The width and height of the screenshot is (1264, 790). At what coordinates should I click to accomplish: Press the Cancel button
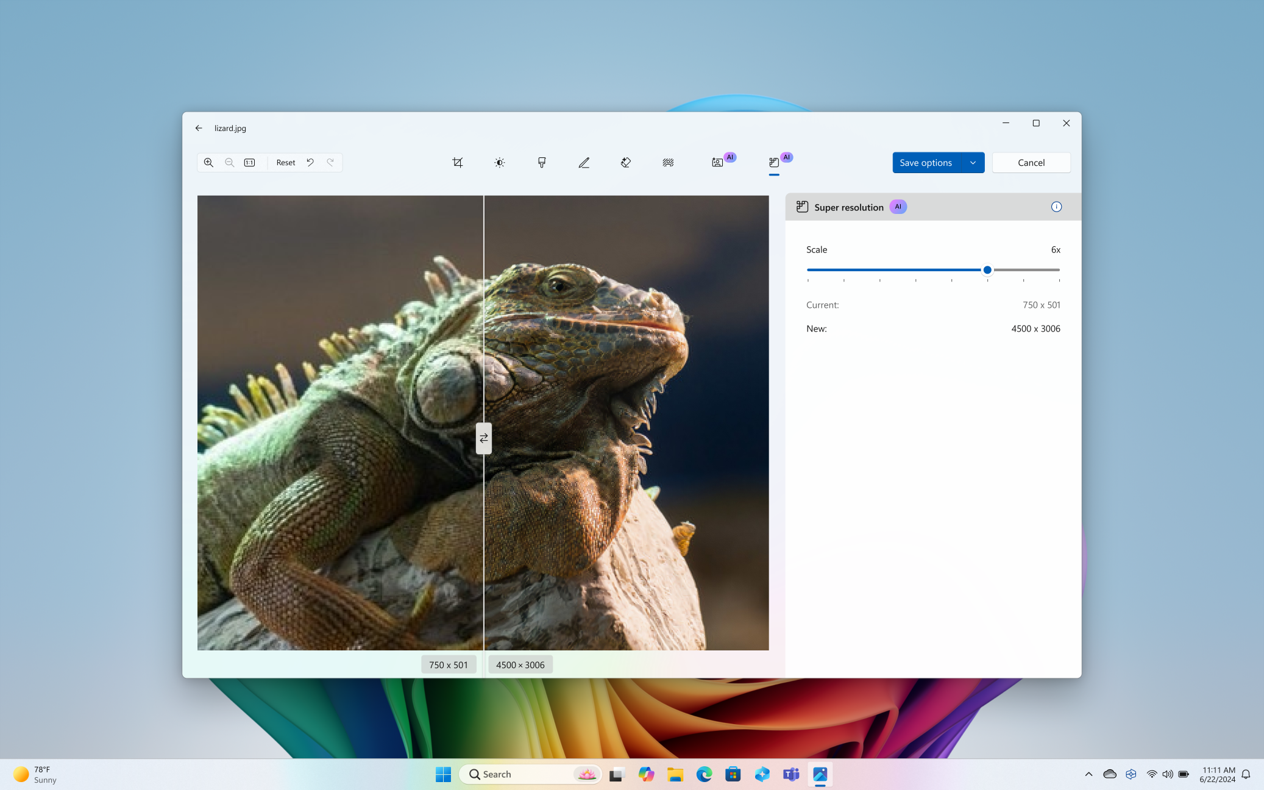pyautogui.click(x=1031, y=162)
